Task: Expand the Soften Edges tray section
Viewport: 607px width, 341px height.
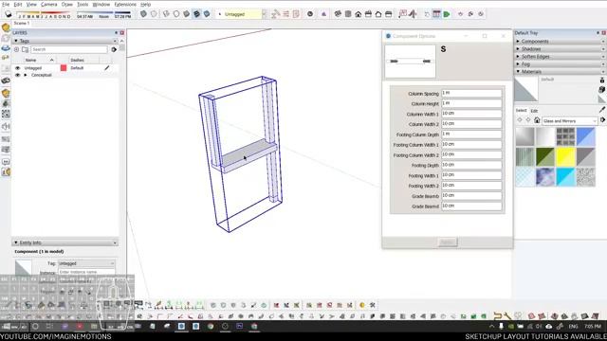Action: [x=560, y=57]
